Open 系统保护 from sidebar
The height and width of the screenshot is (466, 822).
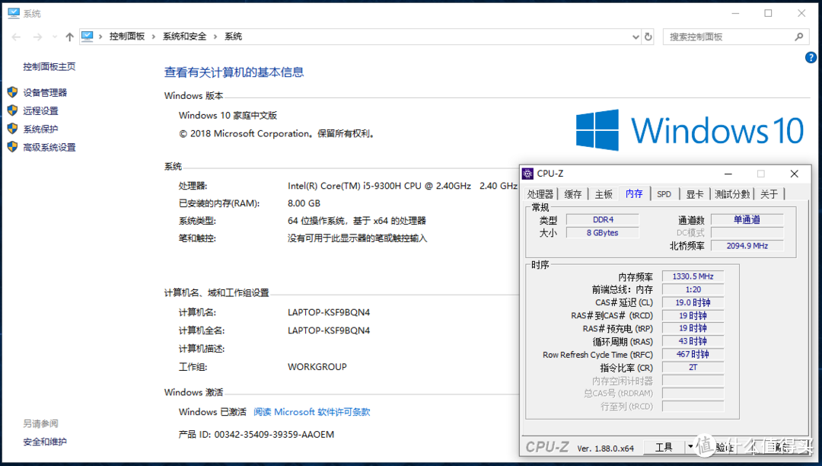point(41,129)
